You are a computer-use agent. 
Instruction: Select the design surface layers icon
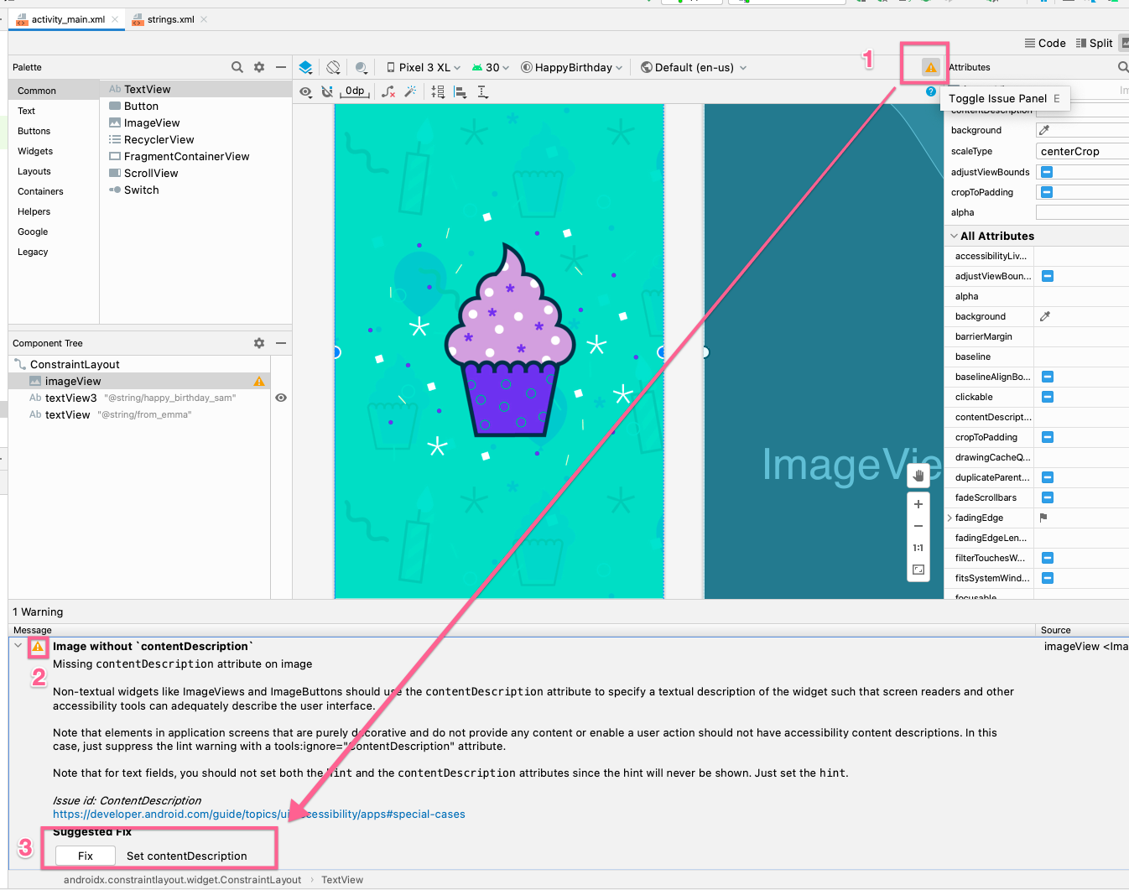pyautogui.click(x=305, y=67)
